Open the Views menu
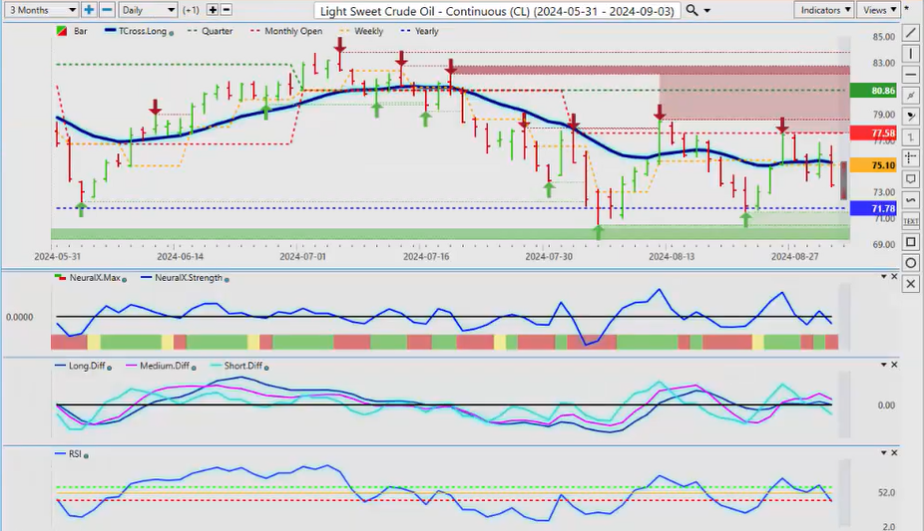 pyautogui.click(x=877, y=10)
